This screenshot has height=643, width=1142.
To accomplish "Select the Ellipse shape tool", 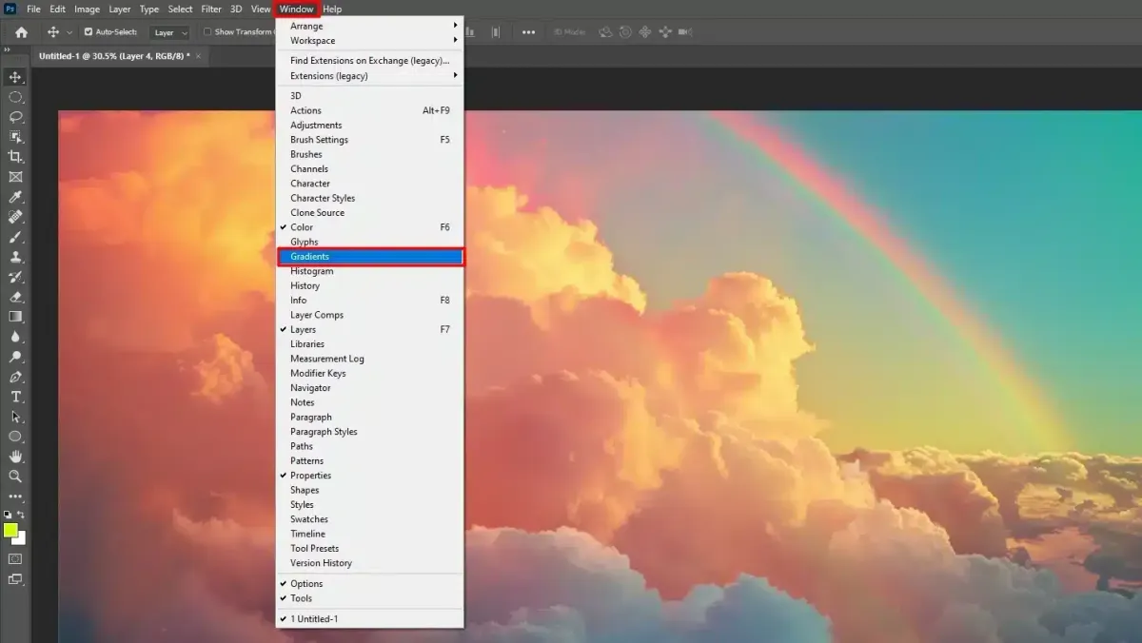I will coord(15,437).
